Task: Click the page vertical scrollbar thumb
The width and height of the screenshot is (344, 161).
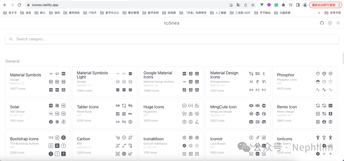Action: [343, 58]
